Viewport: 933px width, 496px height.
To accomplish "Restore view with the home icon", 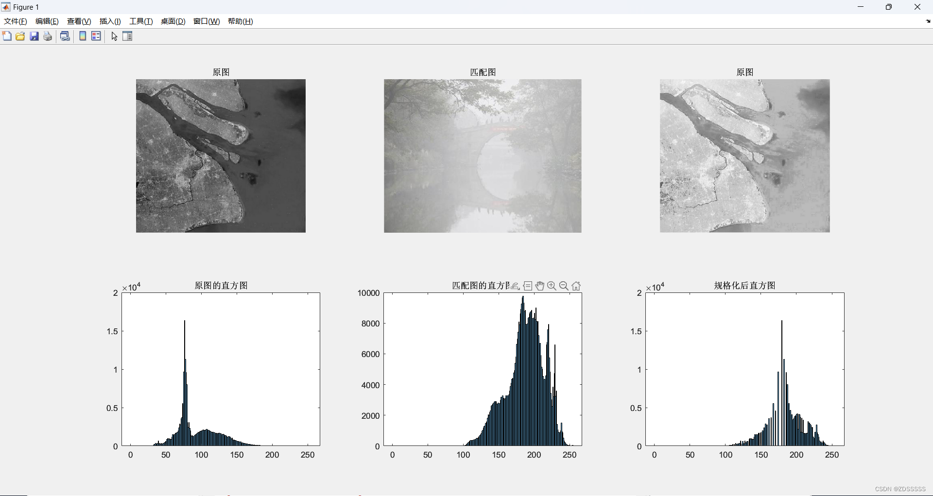I will (x=576, y=286).
